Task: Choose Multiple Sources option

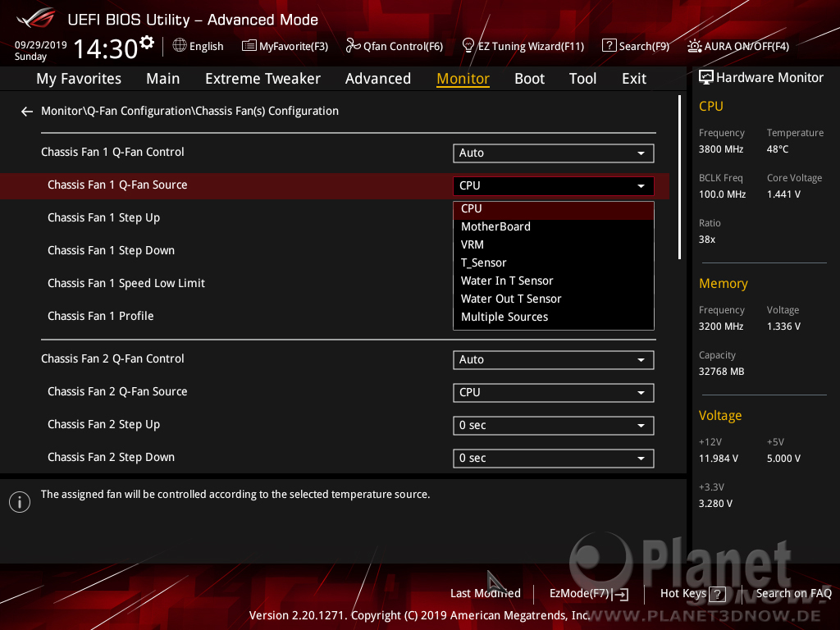Action: coord(554,317)
